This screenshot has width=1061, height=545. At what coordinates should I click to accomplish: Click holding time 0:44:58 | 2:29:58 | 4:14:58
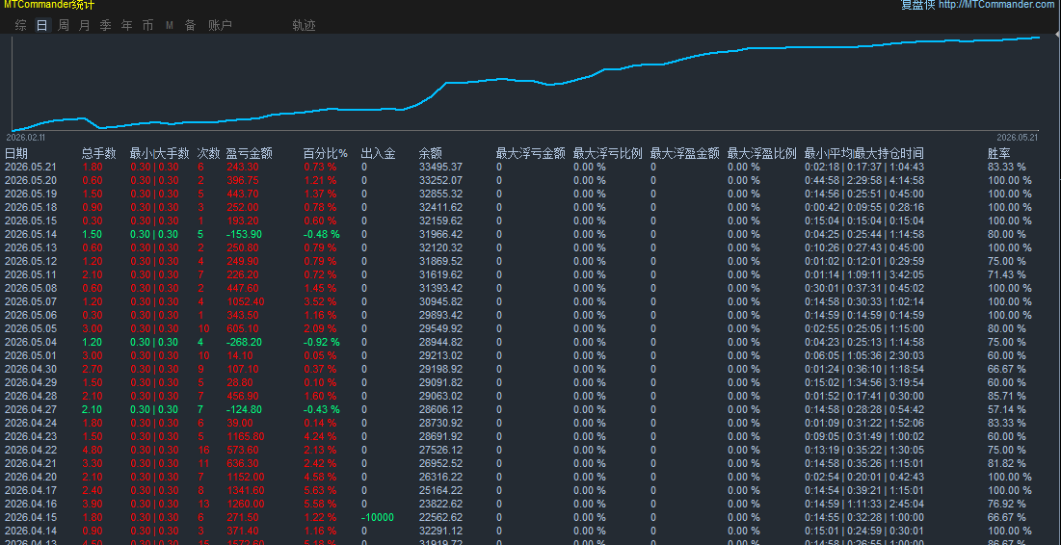(864, 180)
